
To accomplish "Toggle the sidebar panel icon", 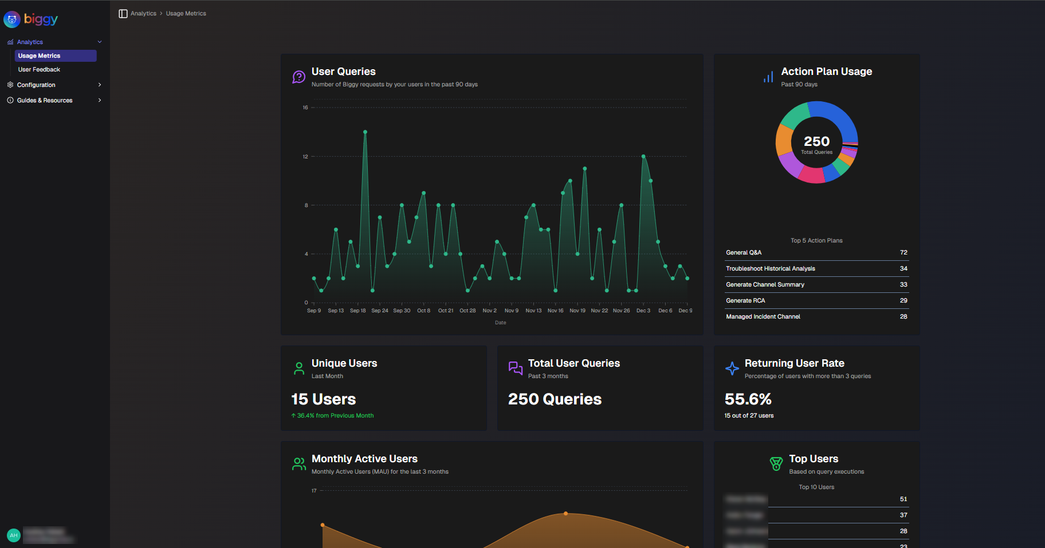I will point(123,14).
